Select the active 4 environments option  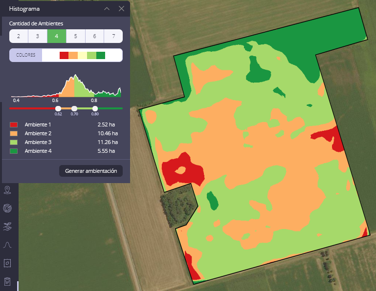[x=57, y=36]
